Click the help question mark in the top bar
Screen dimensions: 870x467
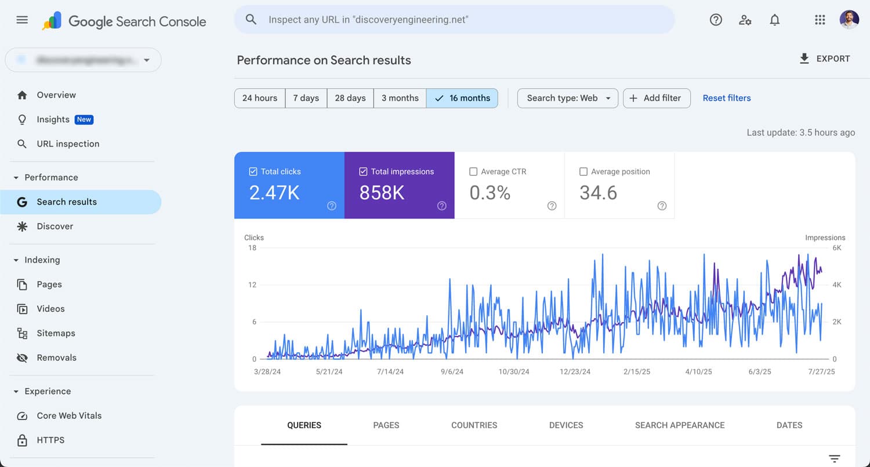click(716, 20)
